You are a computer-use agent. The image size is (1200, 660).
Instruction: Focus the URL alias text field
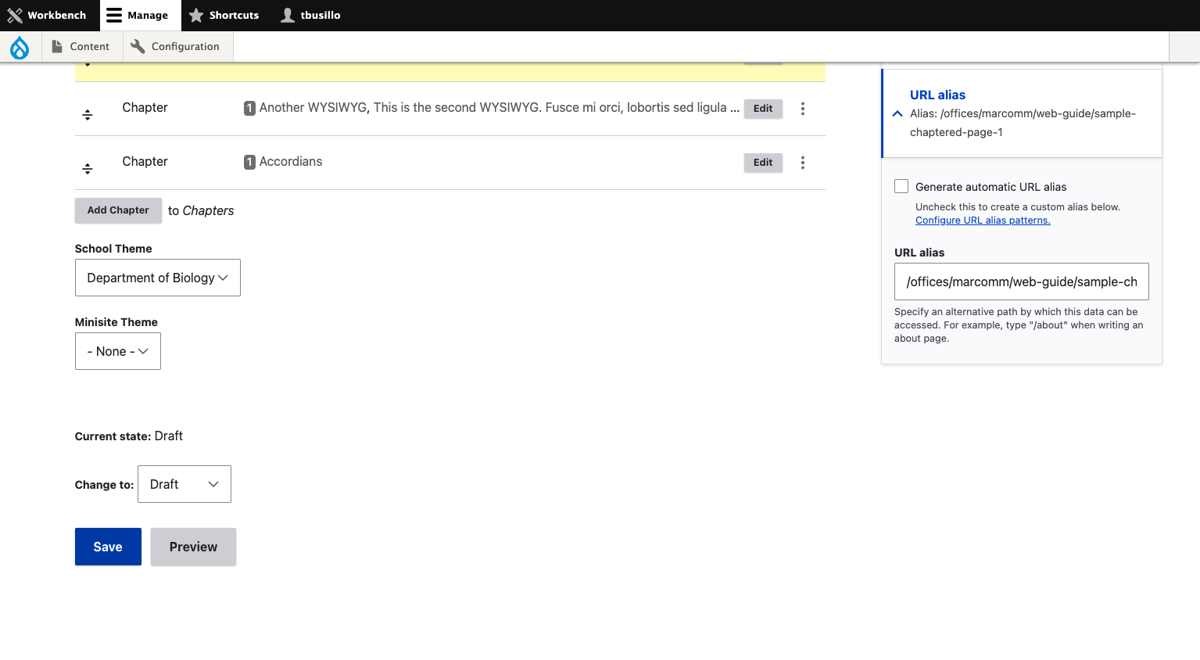tap(1022, 282)
